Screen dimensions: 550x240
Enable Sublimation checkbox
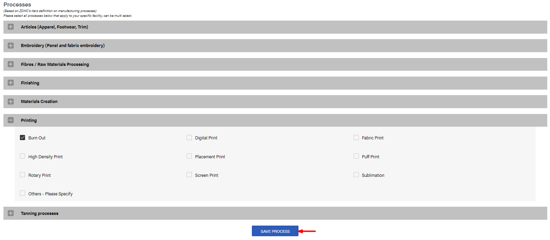pyautogui.click(x=356, y=175)
